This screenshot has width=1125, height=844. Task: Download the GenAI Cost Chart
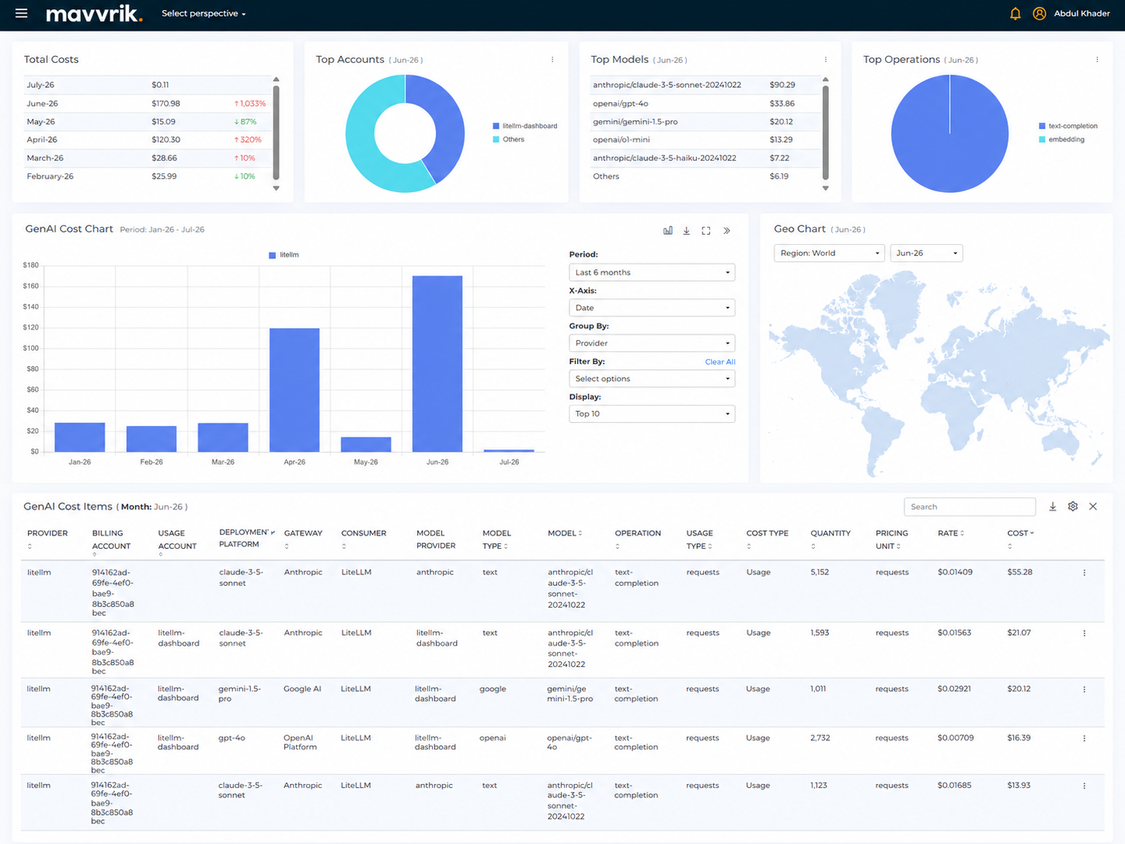686,231
